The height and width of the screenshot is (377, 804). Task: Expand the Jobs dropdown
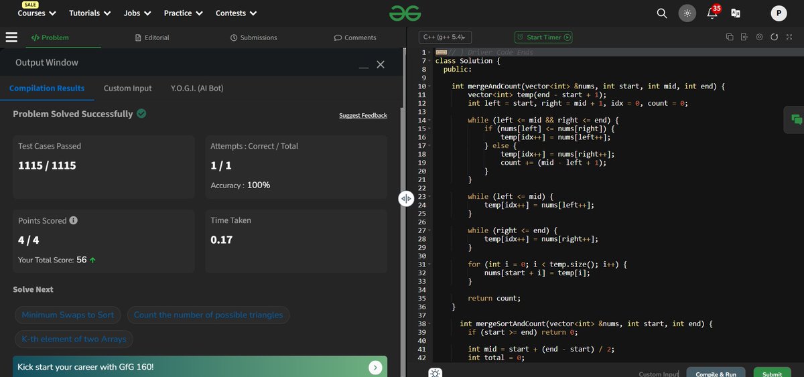click(x=137, y=13)
